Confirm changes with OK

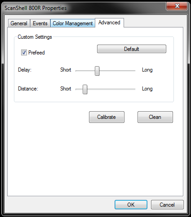tap(131, 205)
